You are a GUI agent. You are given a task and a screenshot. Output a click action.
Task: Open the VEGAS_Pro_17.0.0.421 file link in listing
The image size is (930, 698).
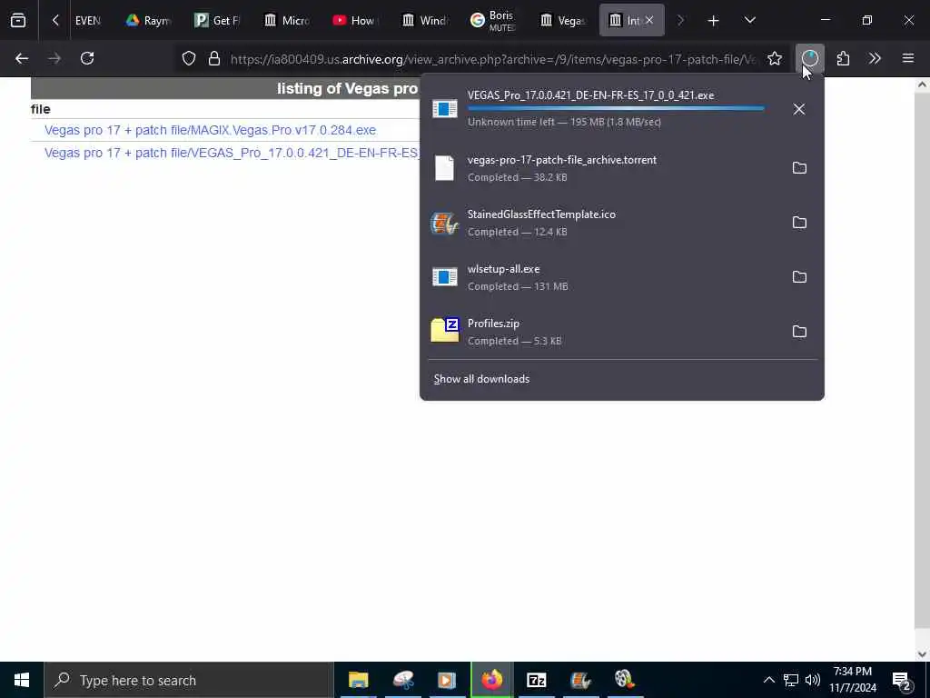[232, 153]
